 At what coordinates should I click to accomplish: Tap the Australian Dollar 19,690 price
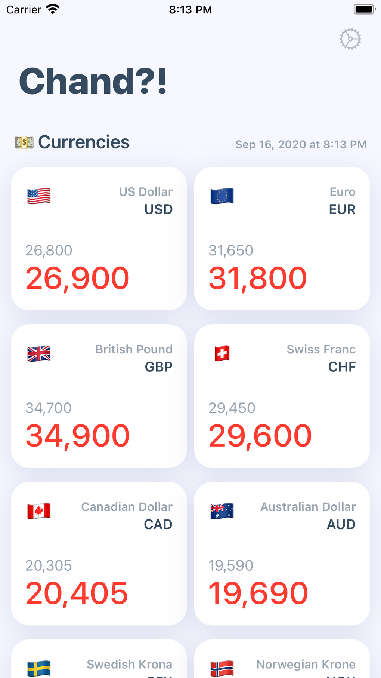258,593
